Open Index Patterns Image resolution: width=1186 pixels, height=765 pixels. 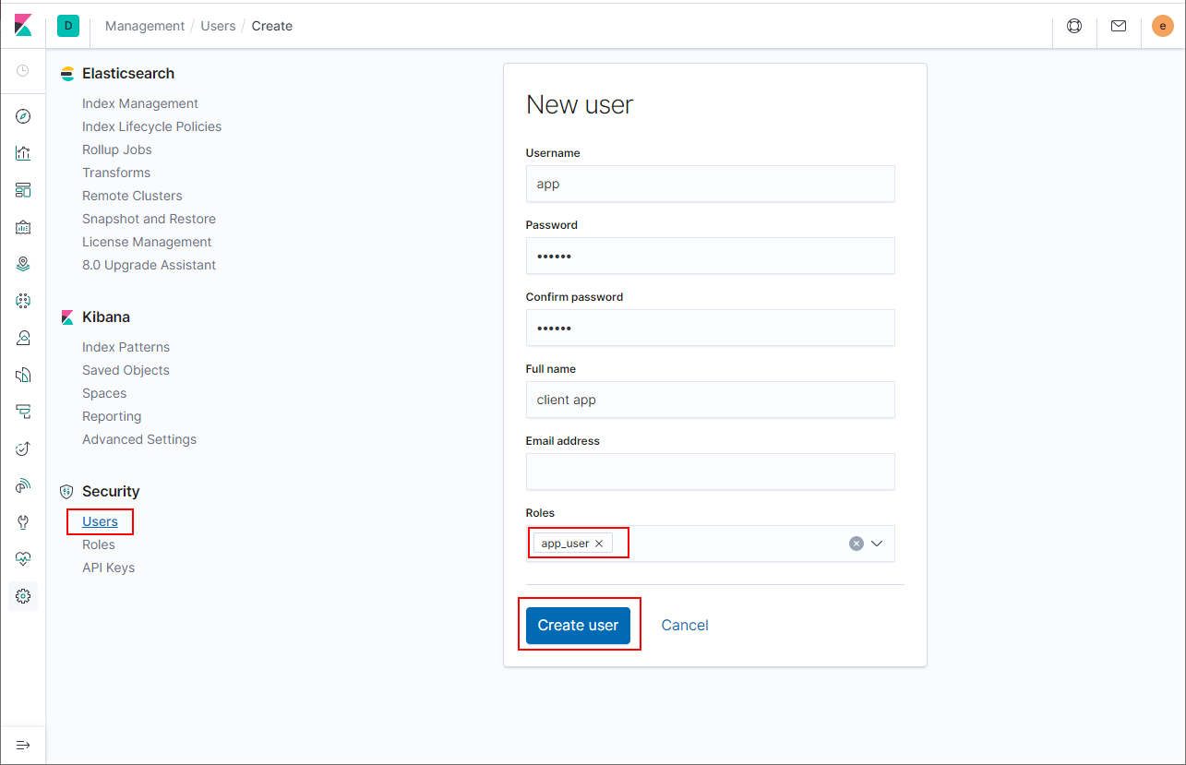tap(126, 347)
